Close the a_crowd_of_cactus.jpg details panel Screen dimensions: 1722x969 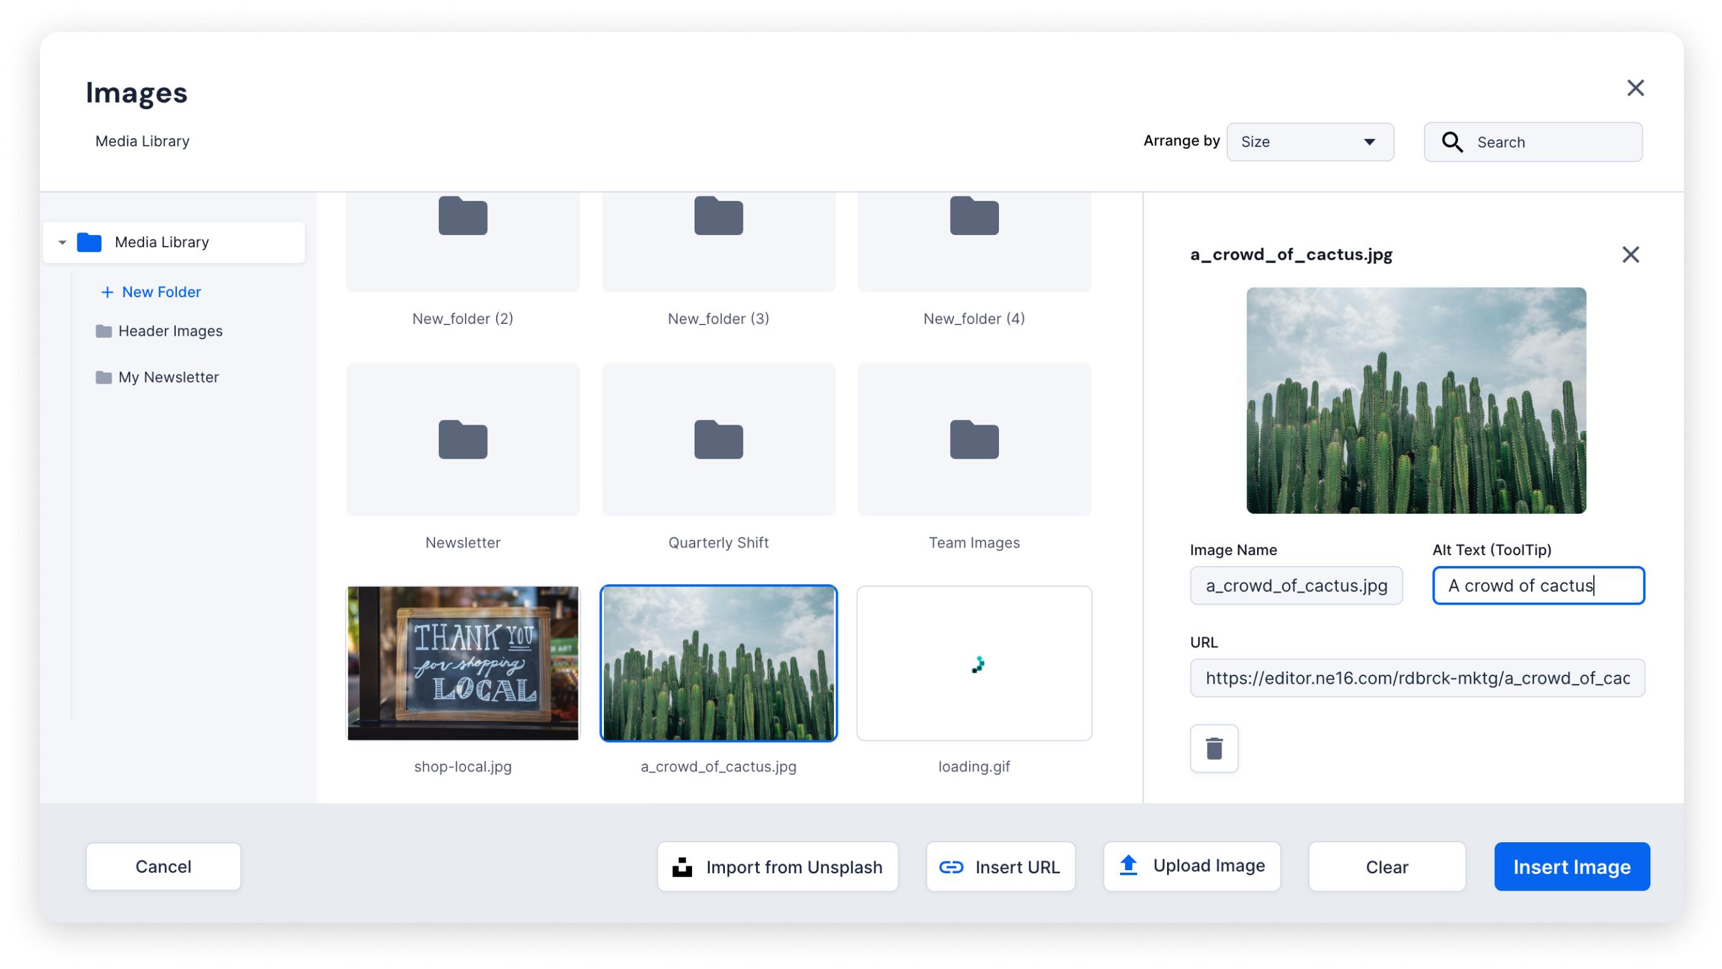[1631, 254]
